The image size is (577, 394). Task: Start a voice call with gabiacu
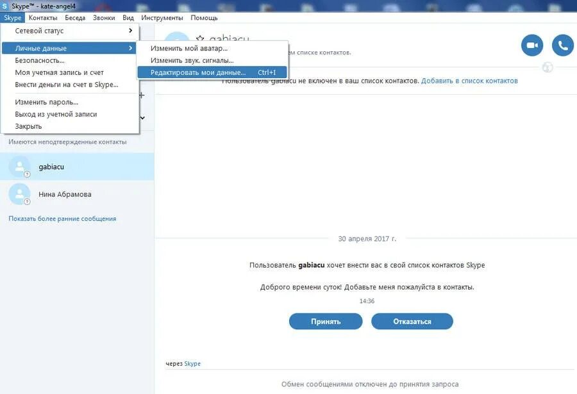(563, 45)
